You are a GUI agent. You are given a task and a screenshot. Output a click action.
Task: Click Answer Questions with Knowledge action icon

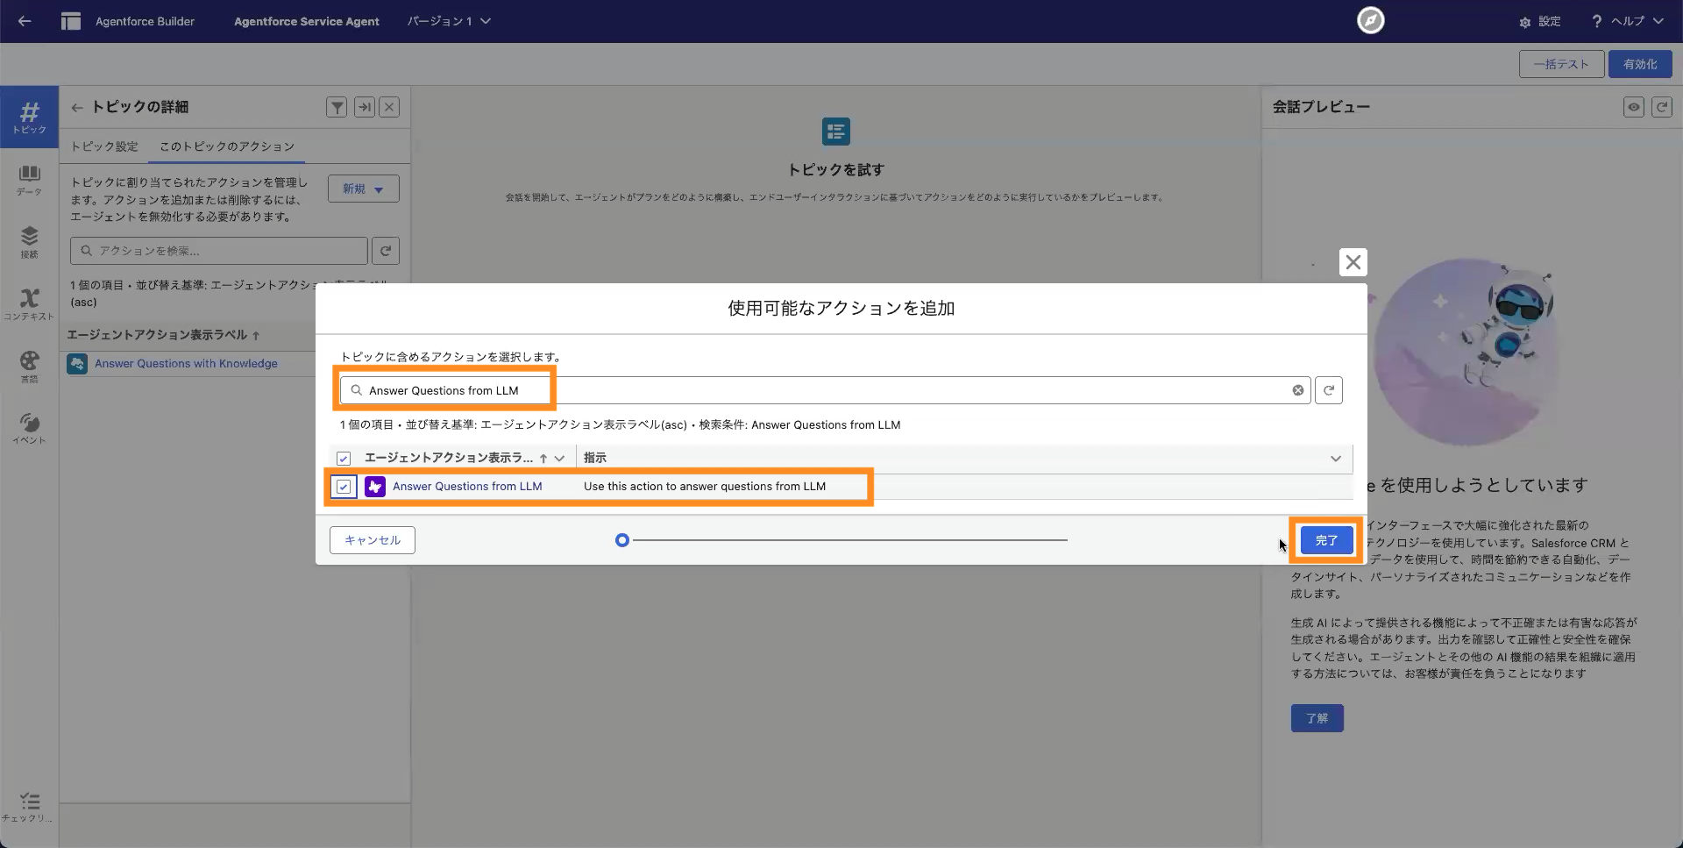tap(77, 364)
